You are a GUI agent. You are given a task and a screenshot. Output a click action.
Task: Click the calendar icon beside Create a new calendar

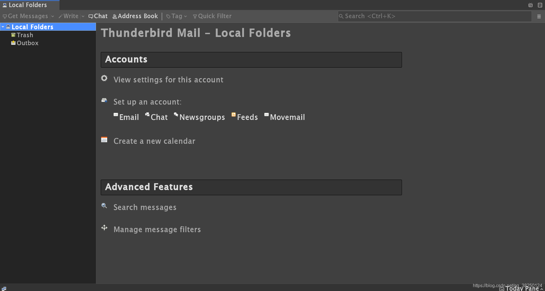(104, 140)
